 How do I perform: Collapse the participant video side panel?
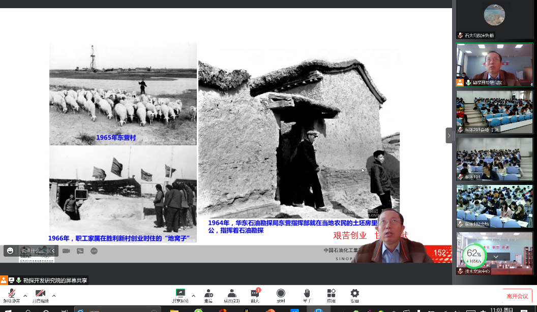click(449, 135)
